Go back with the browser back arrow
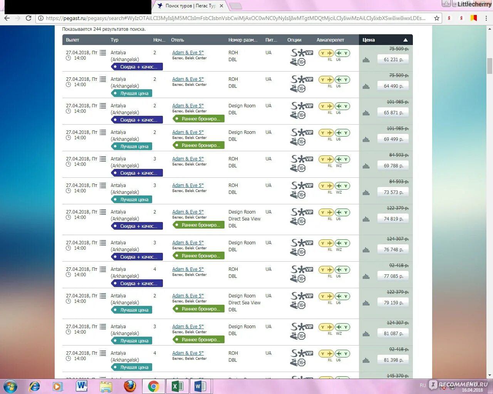The height and width of the screenshot is (394, 493). coord(7,18)
